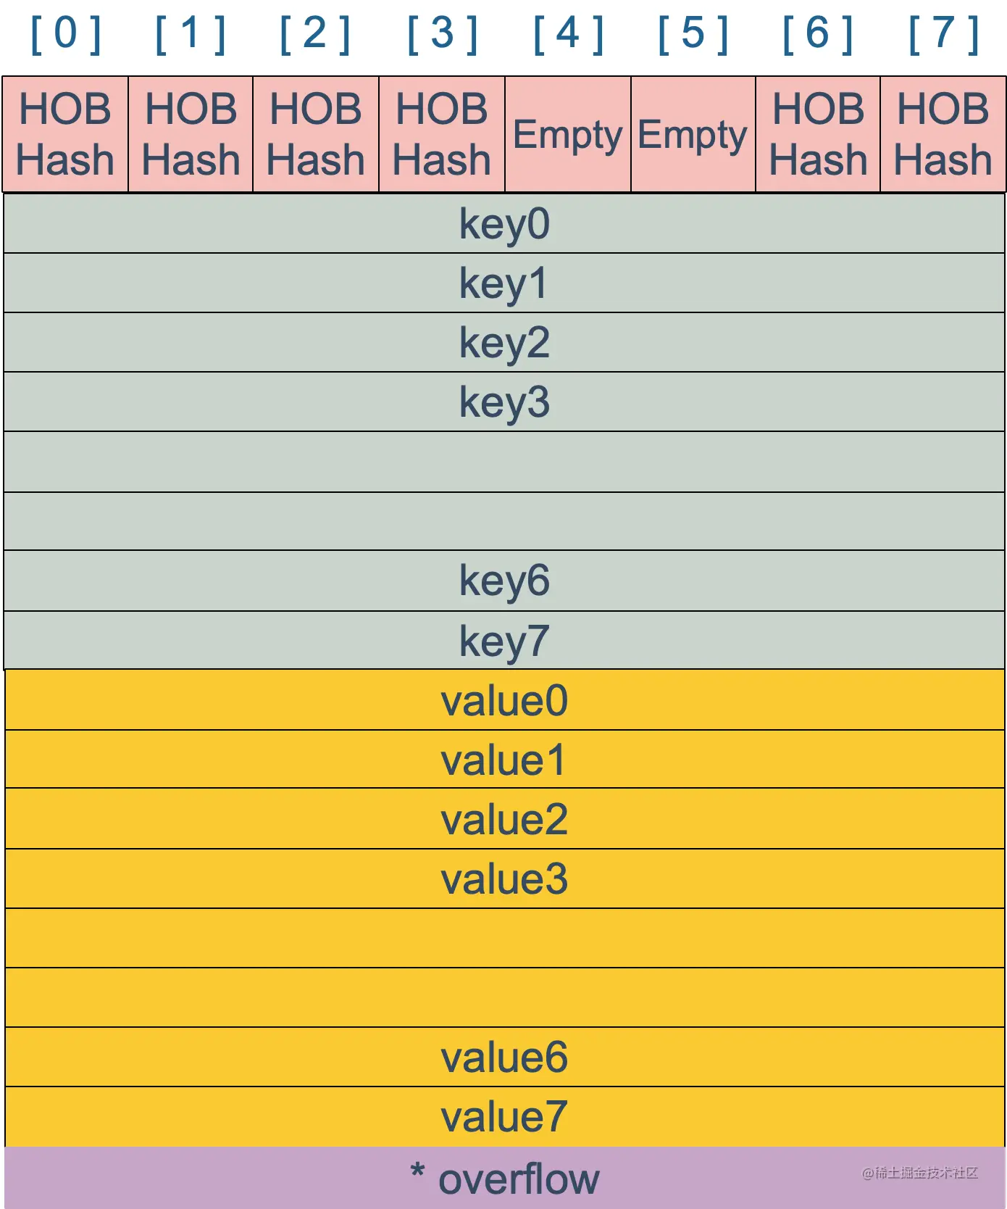Click the key0 row
The image size is (1007, 1209).
[x=504, y=223]
